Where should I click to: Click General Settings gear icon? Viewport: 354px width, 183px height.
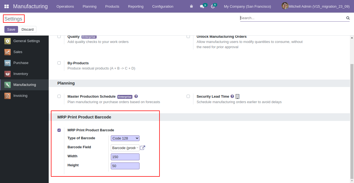[x=7, y=41]
